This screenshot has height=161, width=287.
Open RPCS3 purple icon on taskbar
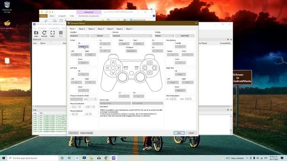point(113,158)
